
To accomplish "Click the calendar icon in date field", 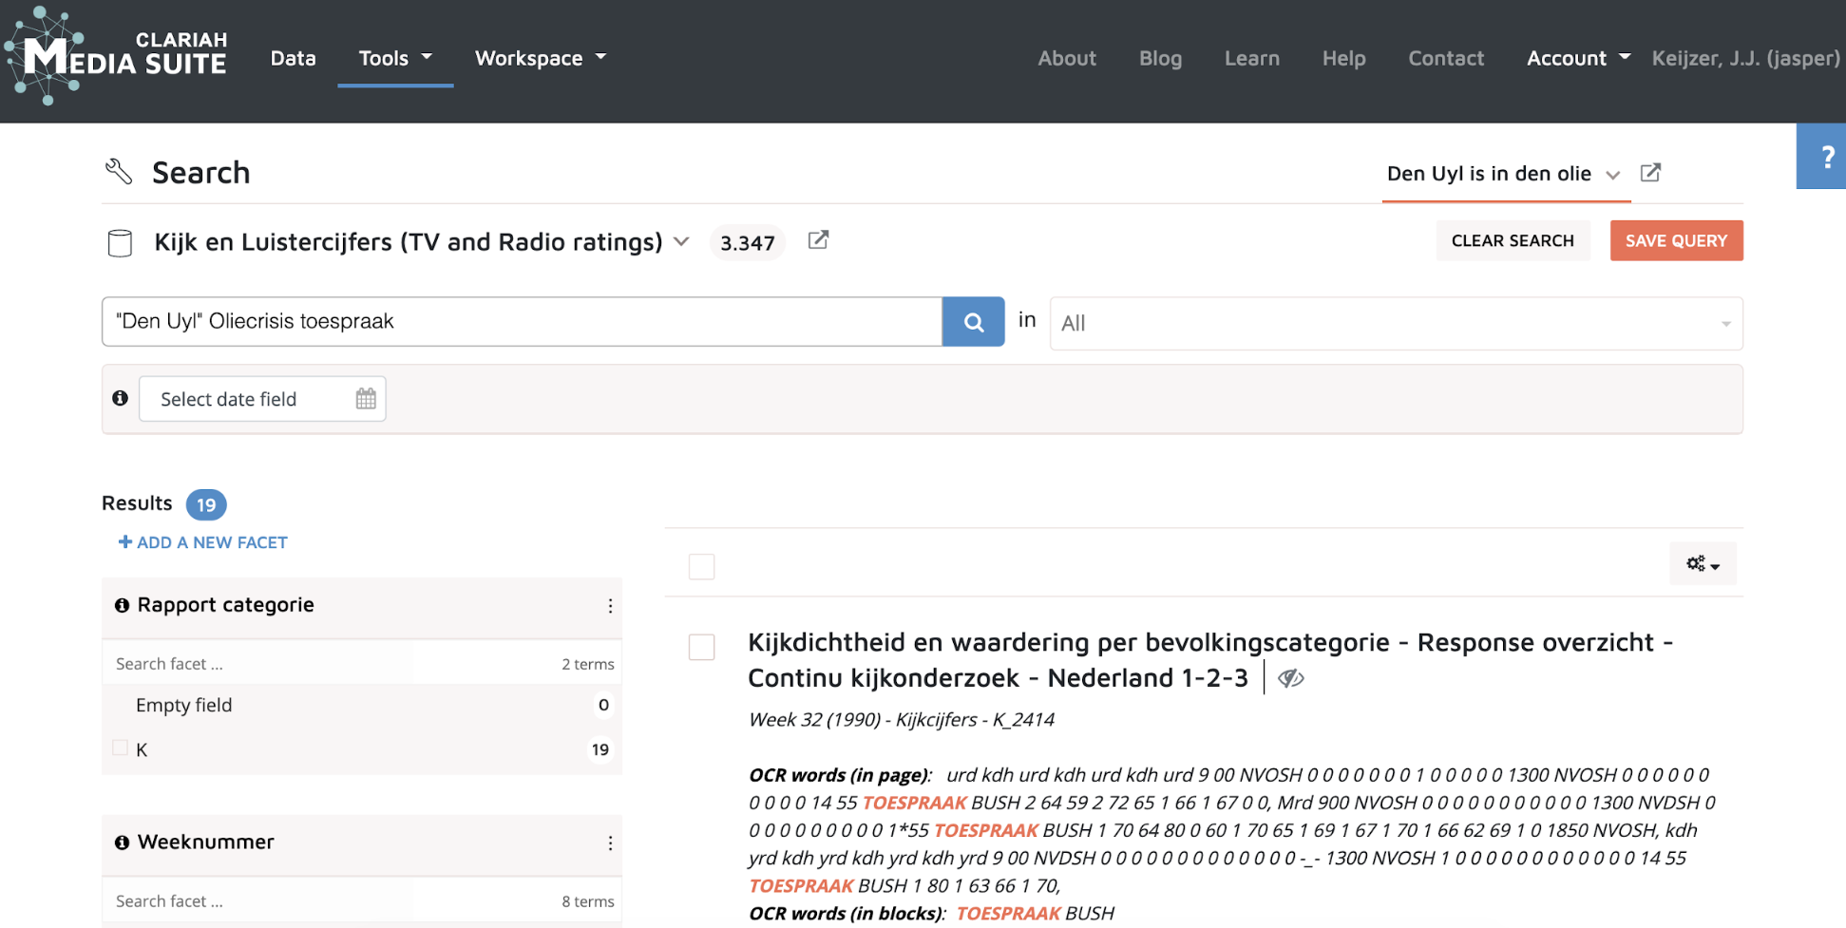I will [x=366, y=399].
